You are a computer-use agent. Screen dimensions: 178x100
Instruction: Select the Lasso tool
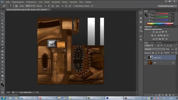click(3, 20)
